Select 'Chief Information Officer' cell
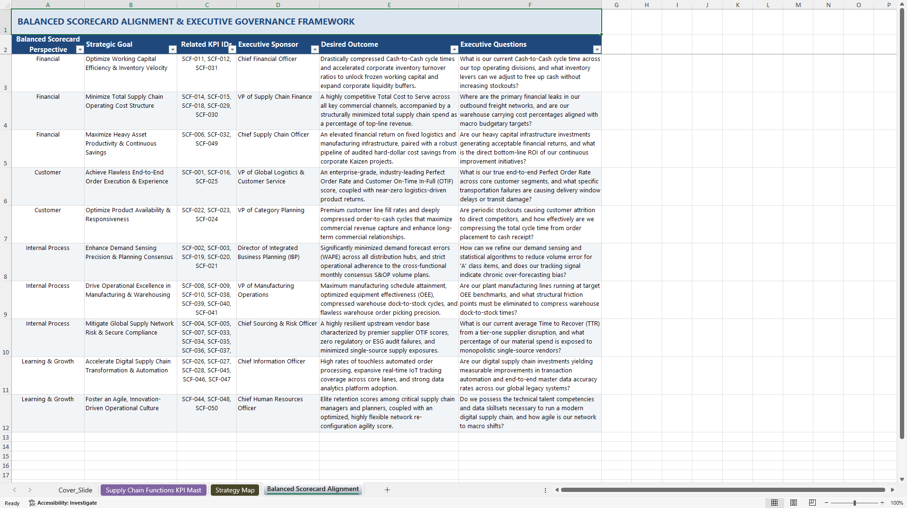 pyautogui.click(x=278, y=375)
